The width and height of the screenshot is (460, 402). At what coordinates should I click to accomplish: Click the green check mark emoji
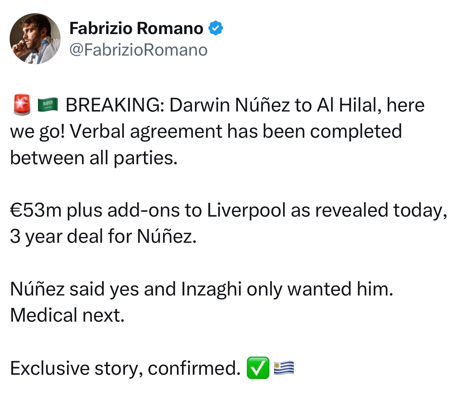click(x=258, y=368)
